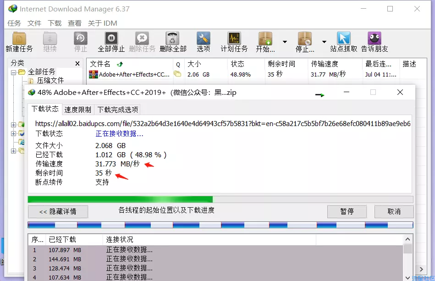Select connection row 2 with 144.691 MB
Screen dimensions: 435x281
[215, 259]
